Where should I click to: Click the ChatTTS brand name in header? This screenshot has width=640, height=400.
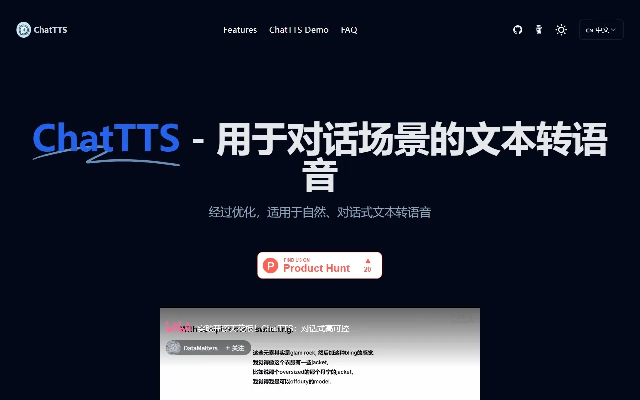pos(50,30)
